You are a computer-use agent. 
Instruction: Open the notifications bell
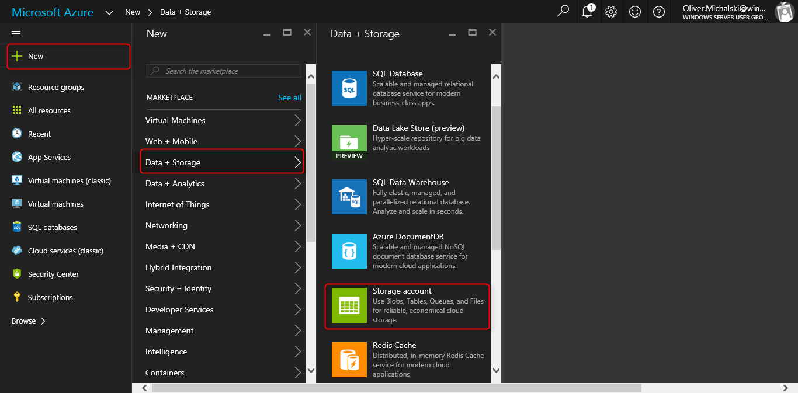588,12
